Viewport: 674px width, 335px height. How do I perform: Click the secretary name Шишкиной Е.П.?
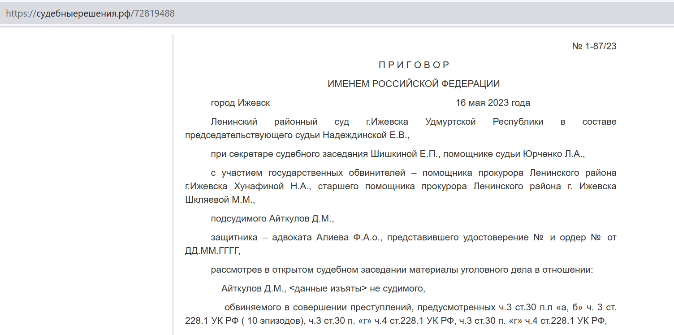[x=406, y=154]
